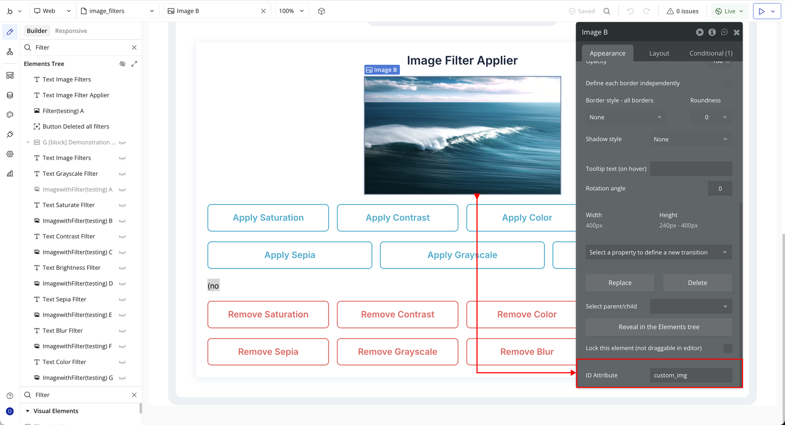The height and width of the screenshot is (425, 785).
Task: Switch to the Layout tab
Action: pyautogui.click(x=659, y=53)
